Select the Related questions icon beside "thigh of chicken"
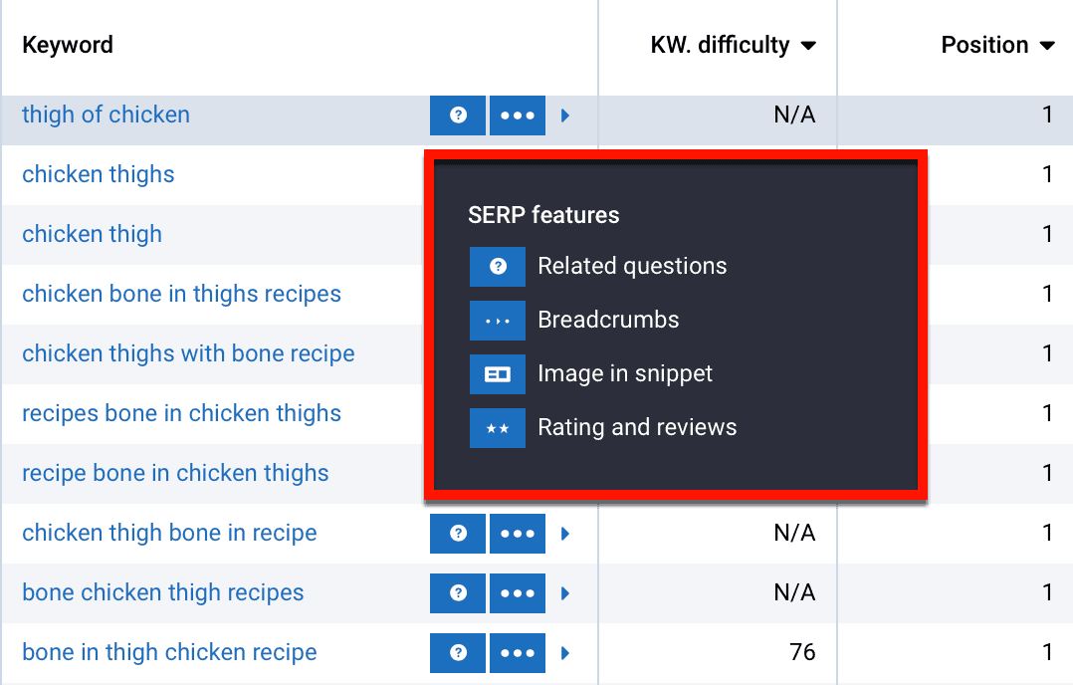 [x=458, y=114]
